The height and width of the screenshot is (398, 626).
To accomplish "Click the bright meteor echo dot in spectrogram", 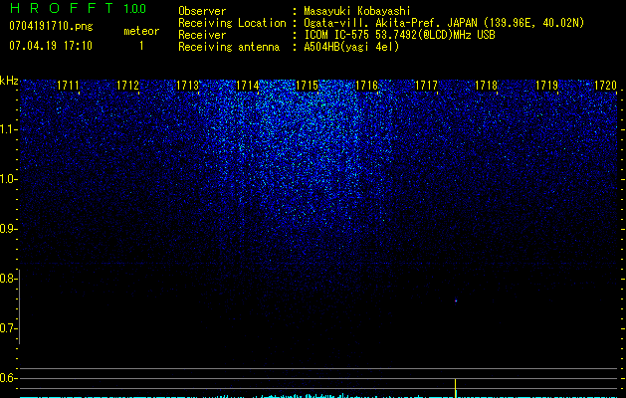I will 456,300.
